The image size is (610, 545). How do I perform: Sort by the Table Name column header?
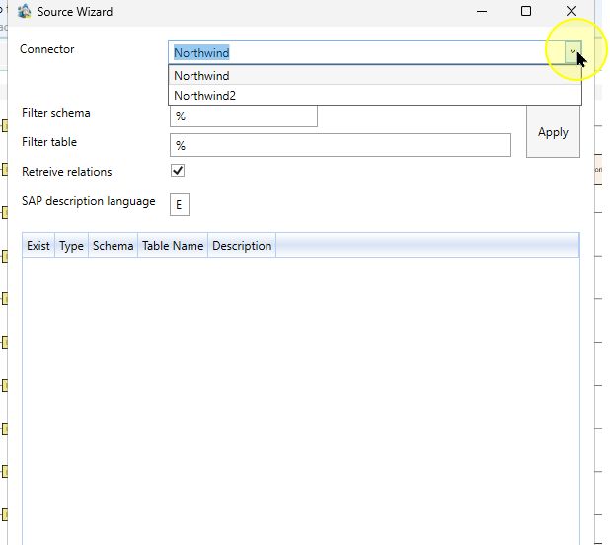point(173,246)
